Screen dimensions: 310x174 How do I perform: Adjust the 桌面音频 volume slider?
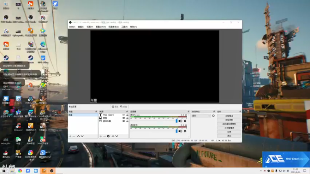pyautogui.click(x=177, y=131)
